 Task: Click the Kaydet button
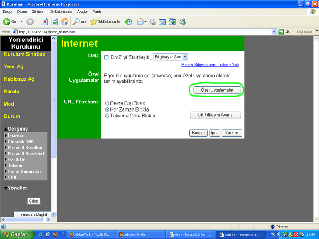coord(198,133)
